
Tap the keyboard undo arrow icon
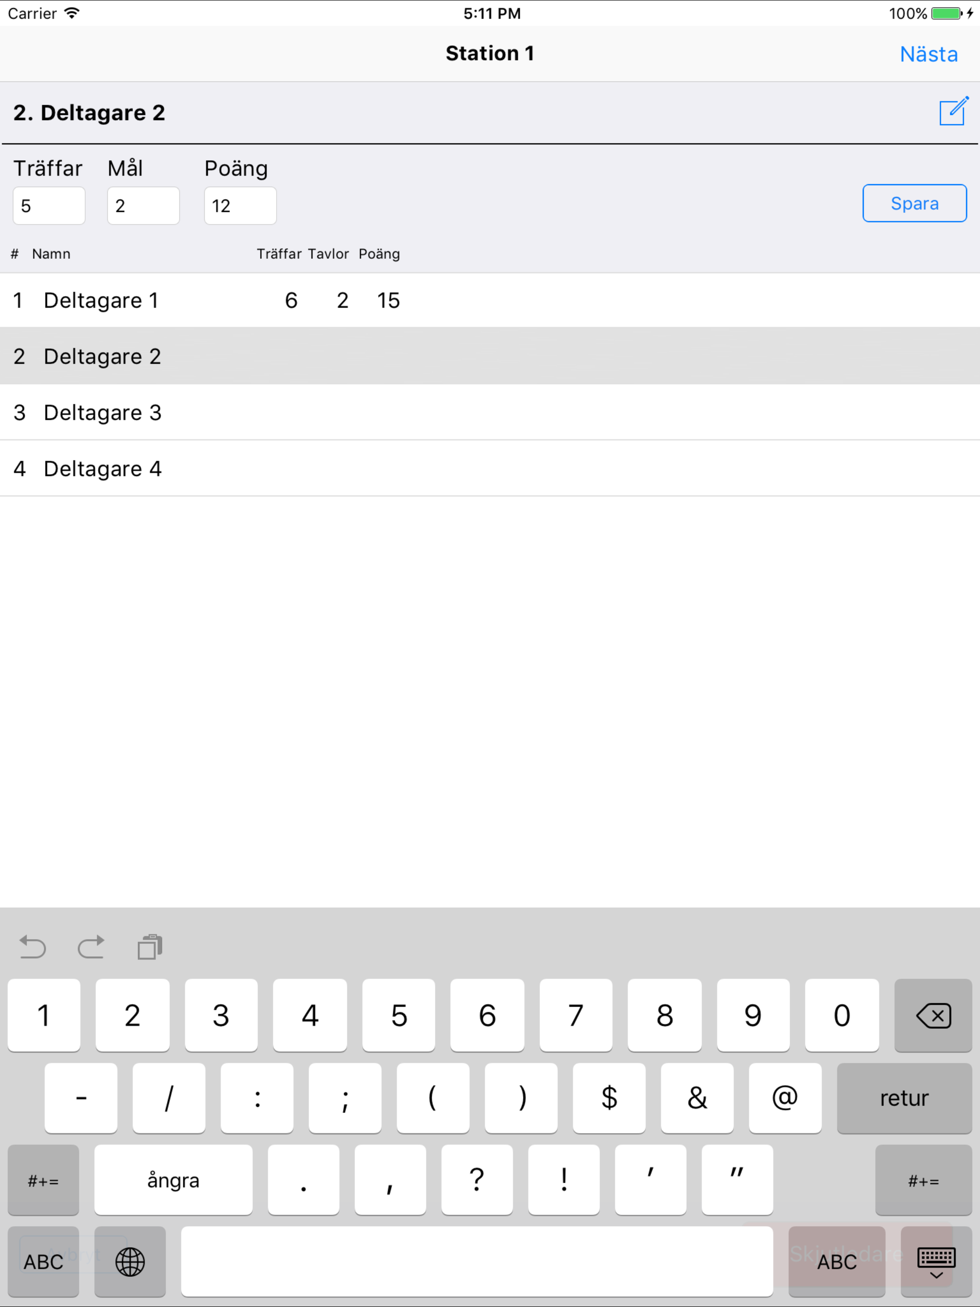[33, 947]
